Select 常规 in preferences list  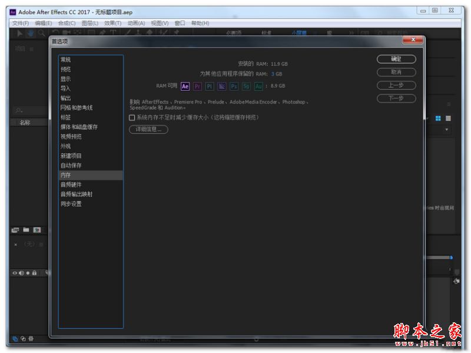coord(91,60)
